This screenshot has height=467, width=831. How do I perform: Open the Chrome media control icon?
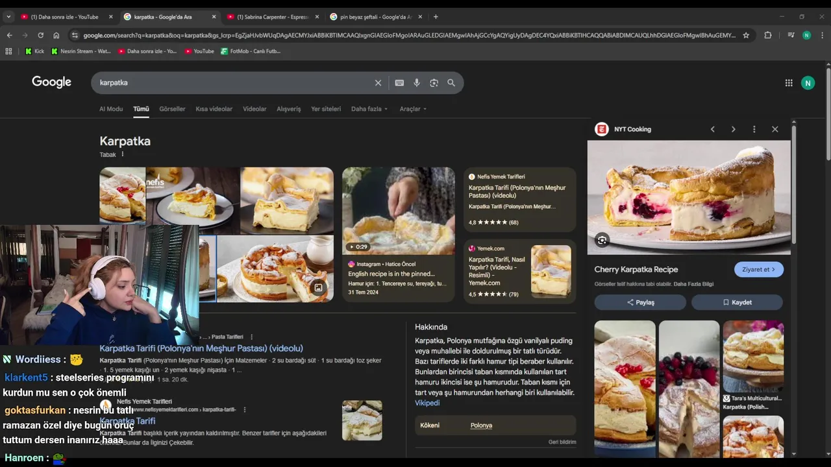tap(790, 35)
